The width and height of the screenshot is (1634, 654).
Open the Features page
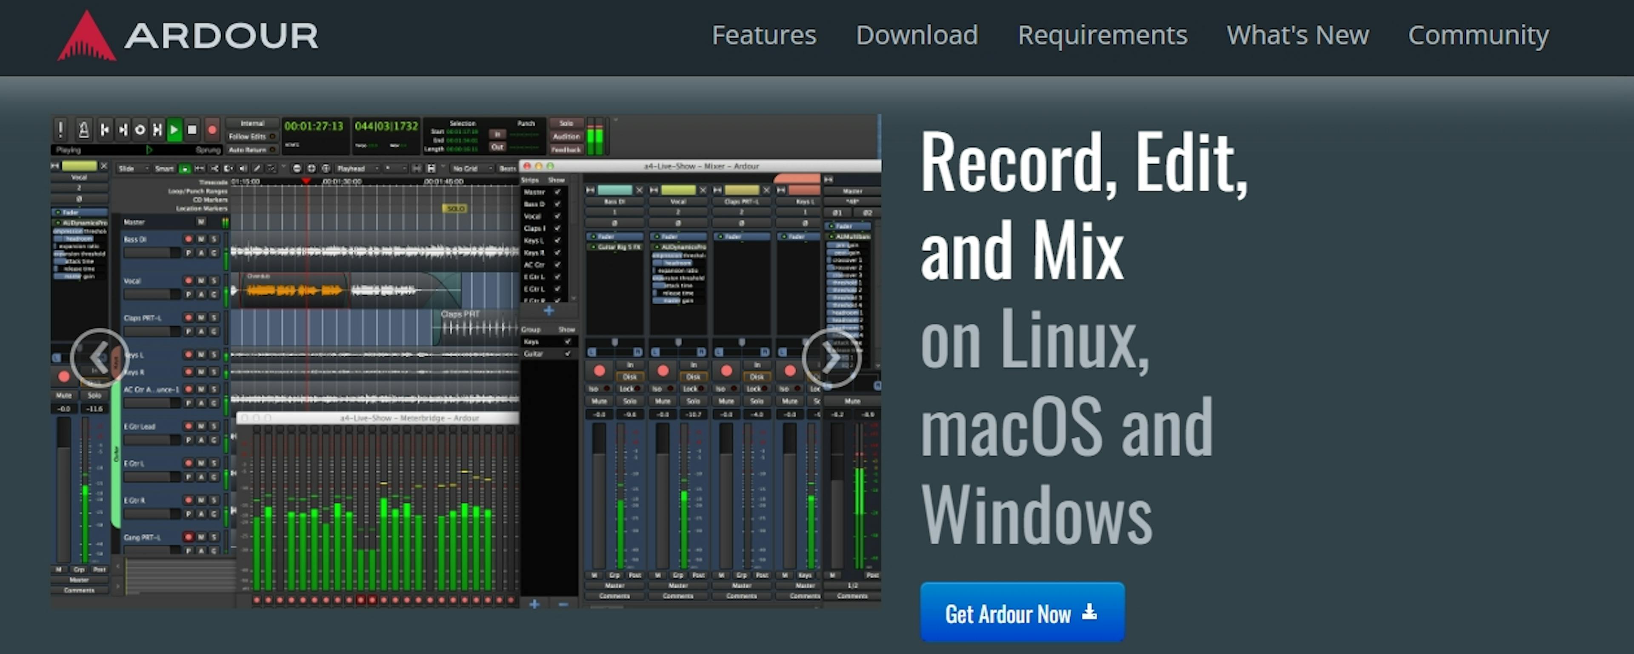click(764, 35)
